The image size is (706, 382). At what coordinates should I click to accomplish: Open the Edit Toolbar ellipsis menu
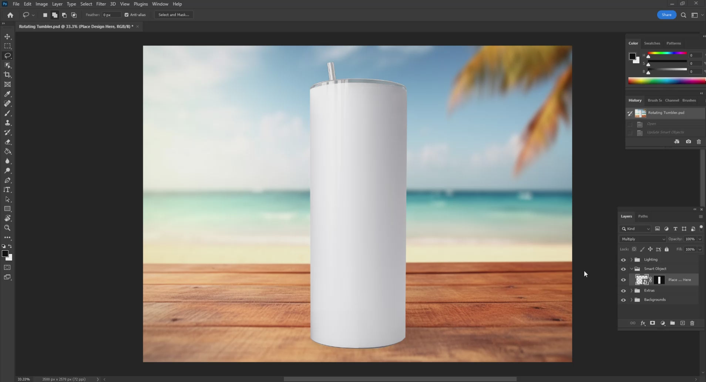pos(7,238)
